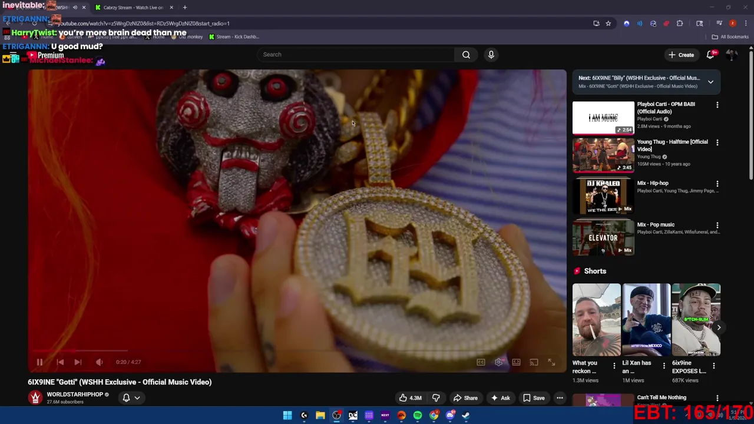The width and height of the screenshot is (754, 424).
Task: Open Discord from the taskbar
Action: click(x=450, y=415)
